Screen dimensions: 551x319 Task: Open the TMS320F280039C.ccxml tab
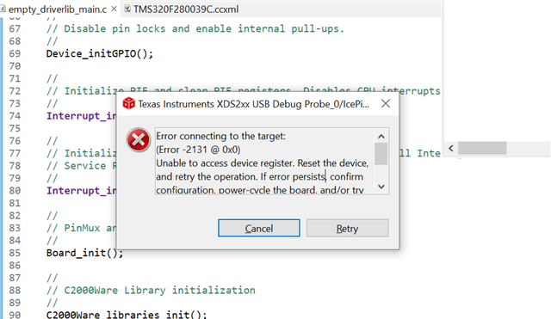(186, 9)
